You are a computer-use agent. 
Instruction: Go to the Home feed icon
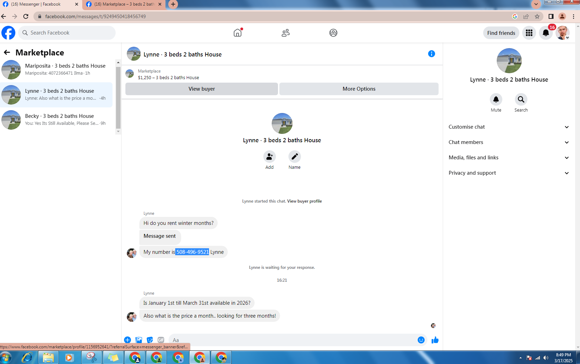pyautogui.click(x=238, y=33)
